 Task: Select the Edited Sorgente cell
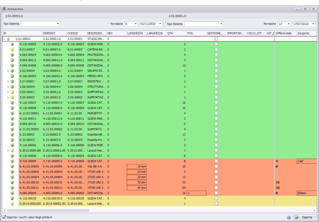(x=306, y=193)
